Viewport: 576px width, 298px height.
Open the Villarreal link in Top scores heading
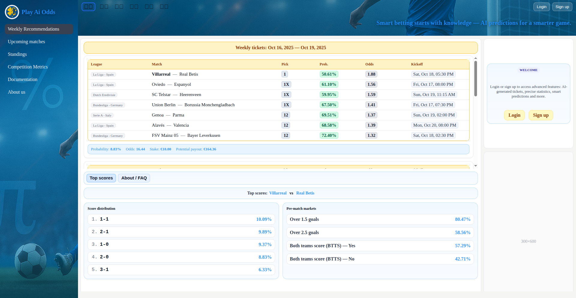click(278, 193)
